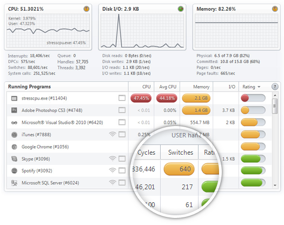This screenshot has height=225, width=284.
Task: Click the scrollbar up arrow in program list
Action: (275, 95)
